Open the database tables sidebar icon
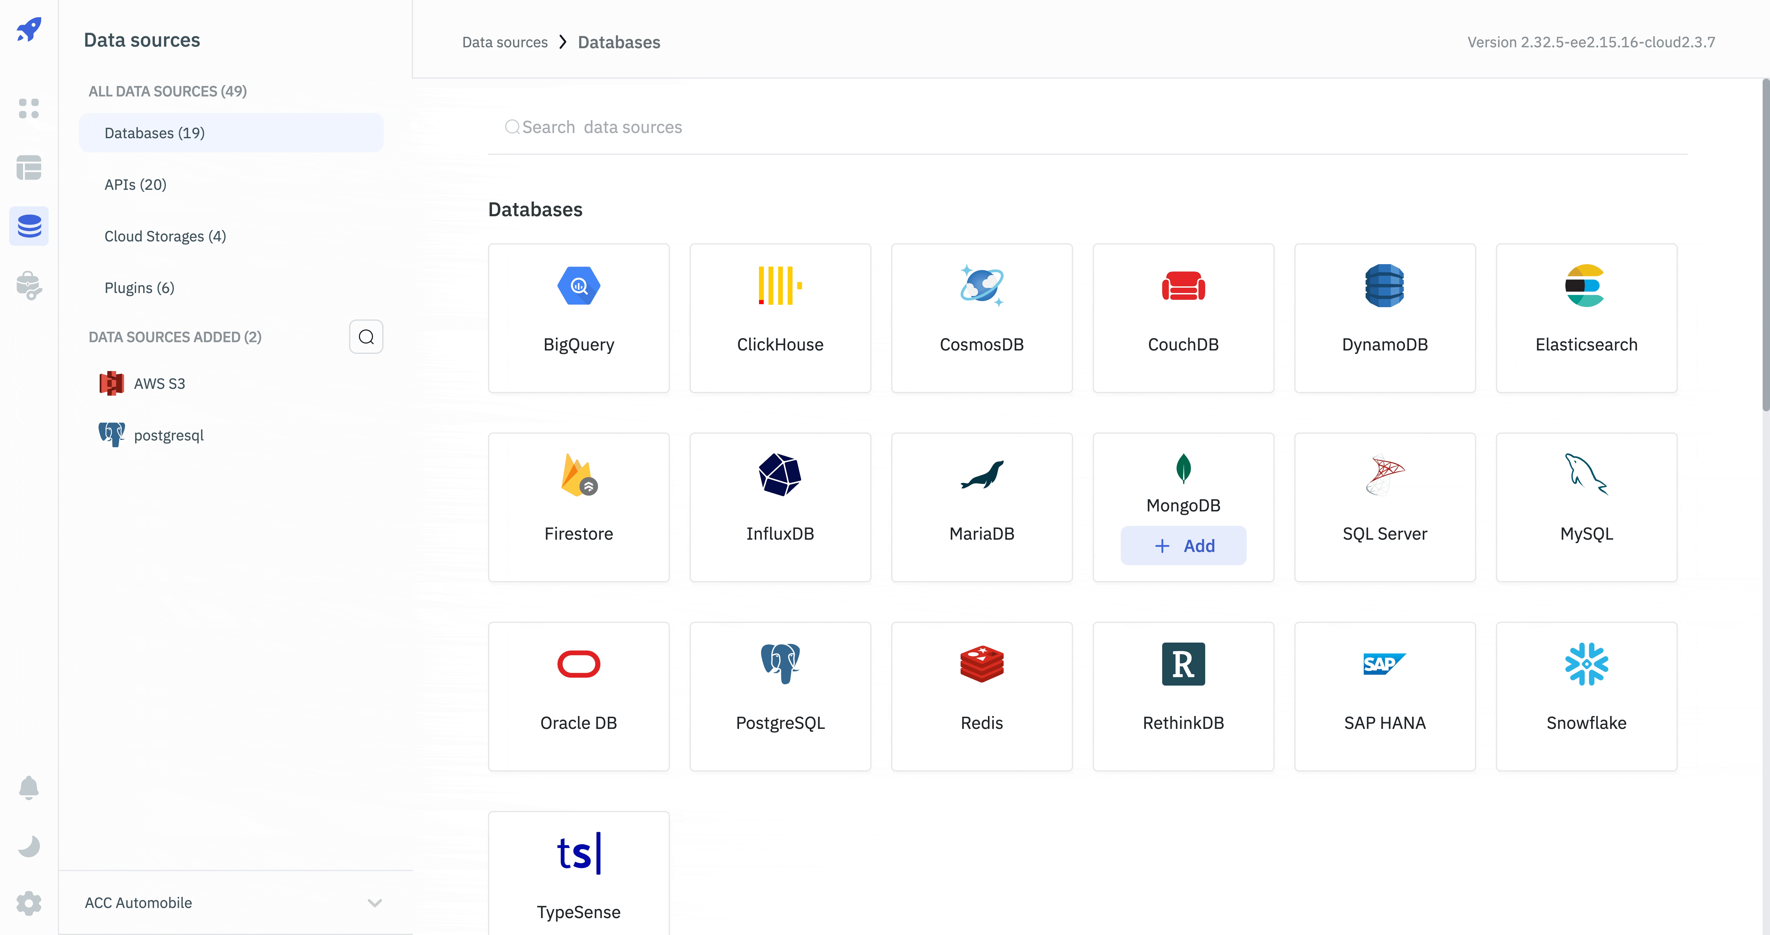The height and width of the screenshot is (935, 1770). tap(29, 167)
